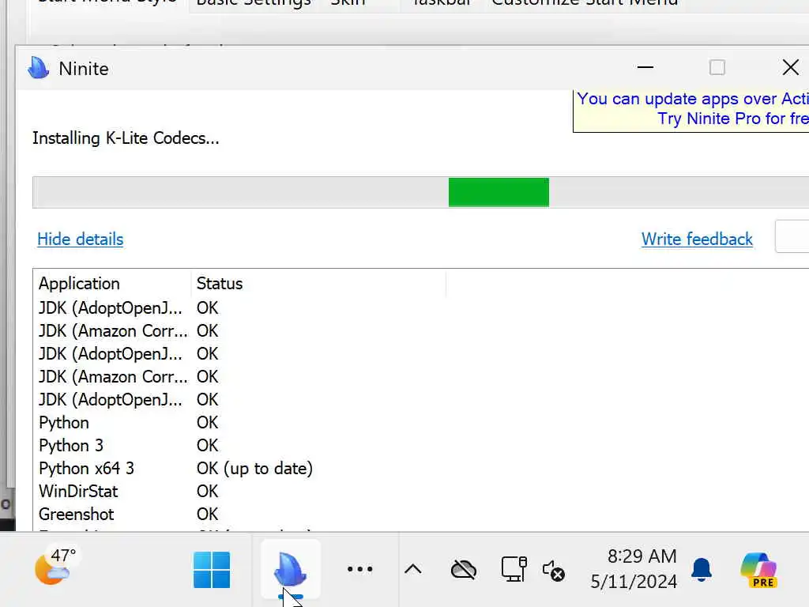Image resolution: width=809 pixels, height=607 pixels.
Task: Open the Windows Start menu
Action: pos(212,570)
